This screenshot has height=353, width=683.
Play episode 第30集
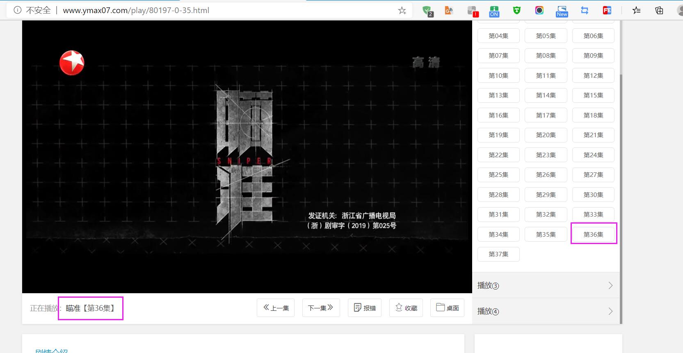594,195
